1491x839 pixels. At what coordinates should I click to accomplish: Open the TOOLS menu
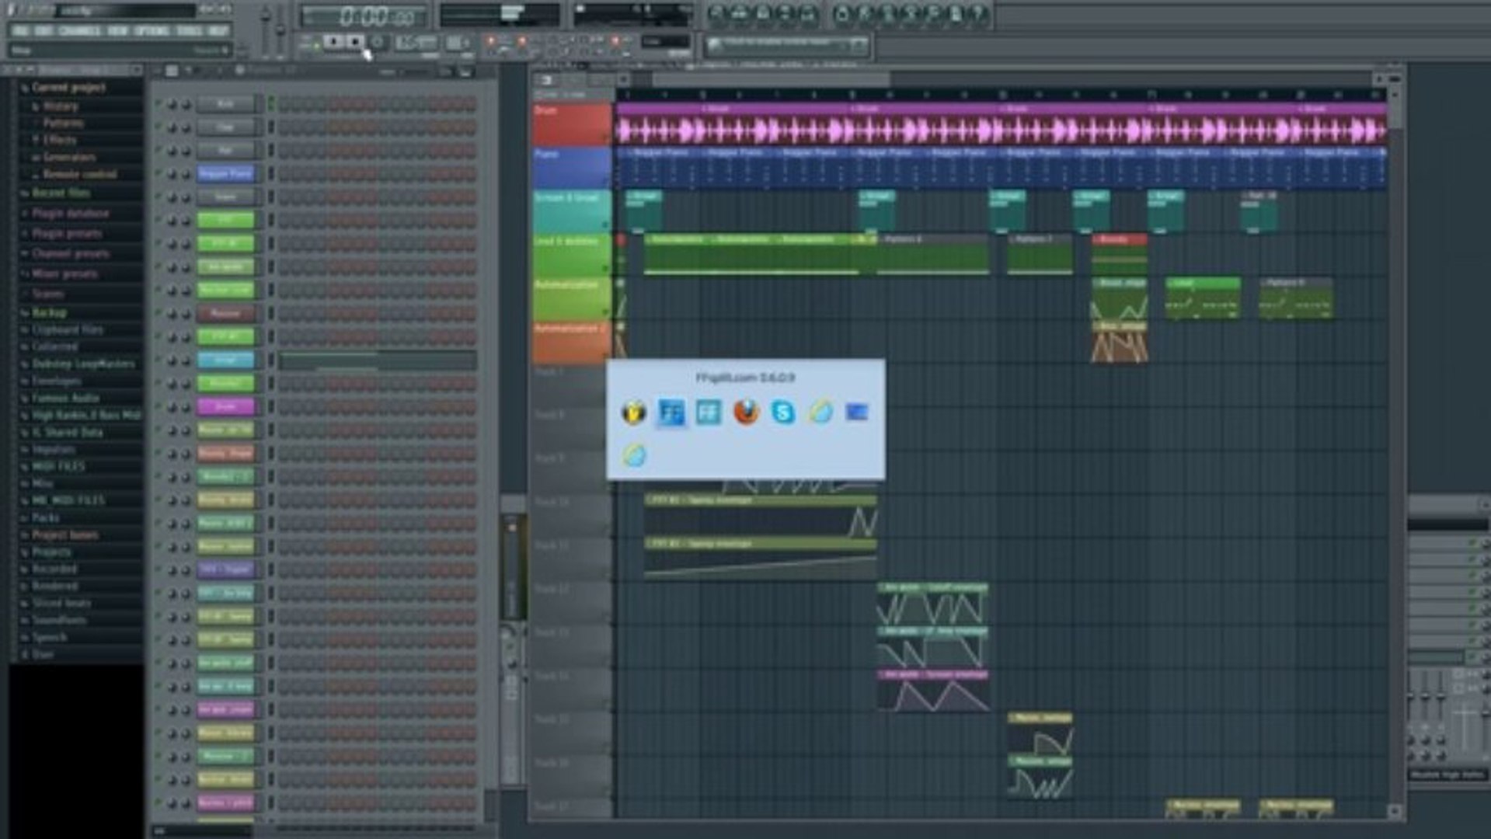tap(189, 30)
